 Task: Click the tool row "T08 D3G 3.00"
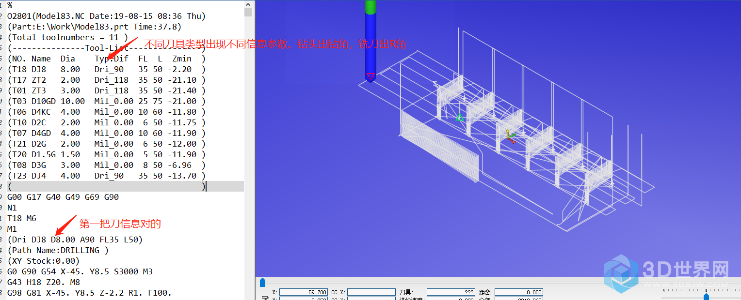point(107,165)
